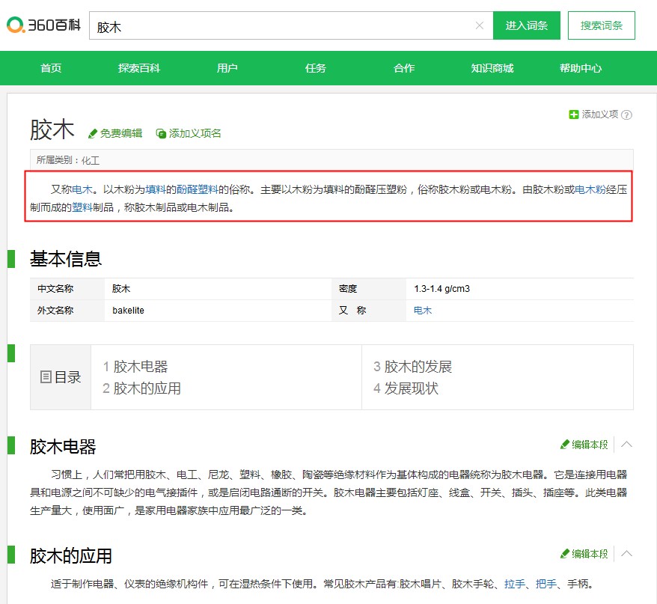The width and height of the screenshot is (657, 604).
Task: Click the 添加义项名 link
Action: click(189, 133)
